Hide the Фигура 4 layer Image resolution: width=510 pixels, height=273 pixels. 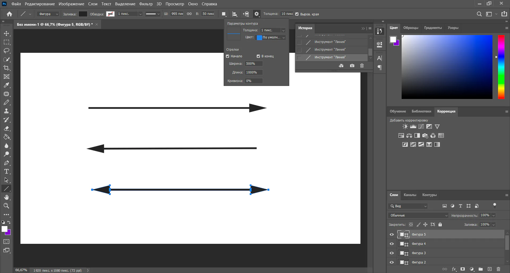[x=392, y=244]
